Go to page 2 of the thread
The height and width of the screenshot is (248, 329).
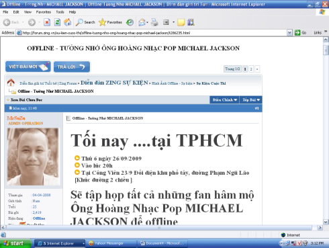(x=251, y=69)
